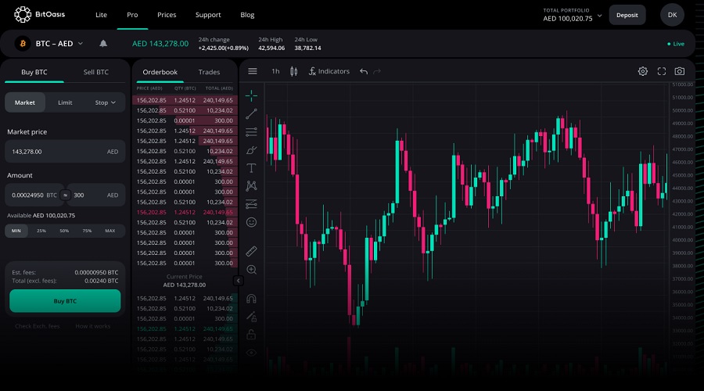Open Check Exch. fees link
Viewport: 704px width, 391px height.
38,326
